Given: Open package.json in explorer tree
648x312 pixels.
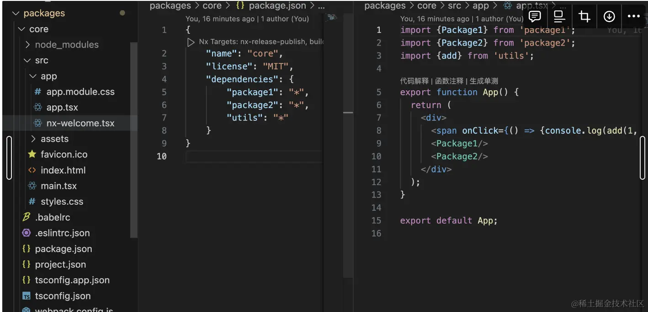Looking at the screenshot, I should click(x=64, y=249).
